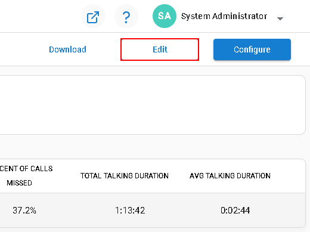The image size is (310, 232).
Task: Sort by Total Talking Duration column header
Action: [x=125, y=176]
